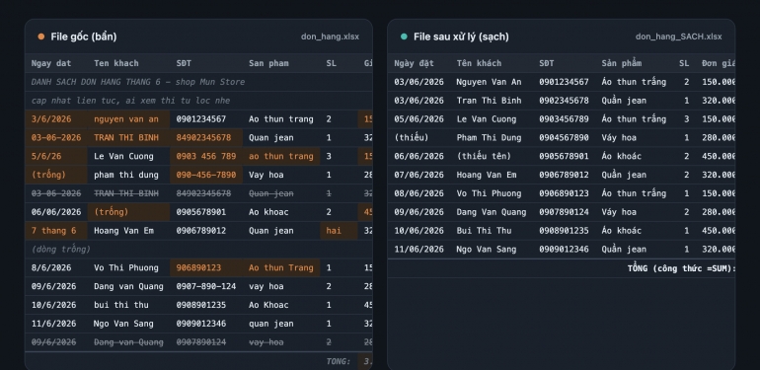The image size is (760, 370).
Task: Click the 'Áo khoác' product beside (thiếu tên)
Action: pos(622,157)
